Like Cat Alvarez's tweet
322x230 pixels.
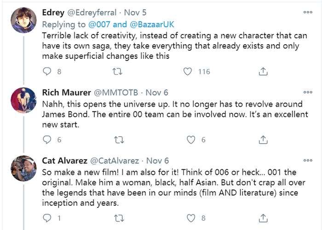pos(187,218)
